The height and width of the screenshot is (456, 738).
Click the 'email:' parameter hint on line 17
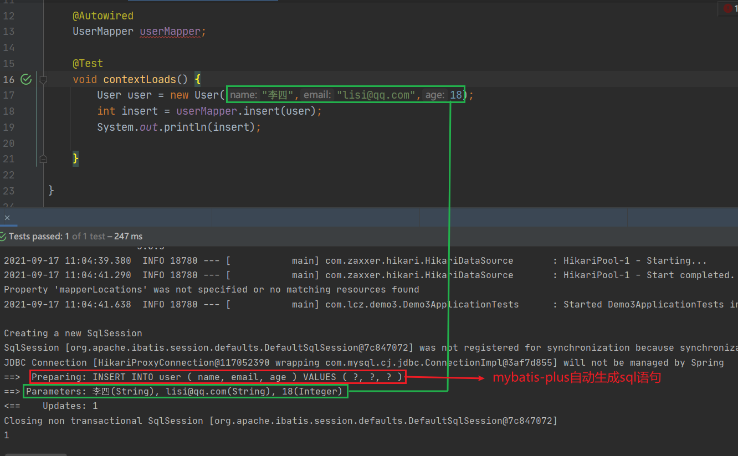[x=317, y=95]
